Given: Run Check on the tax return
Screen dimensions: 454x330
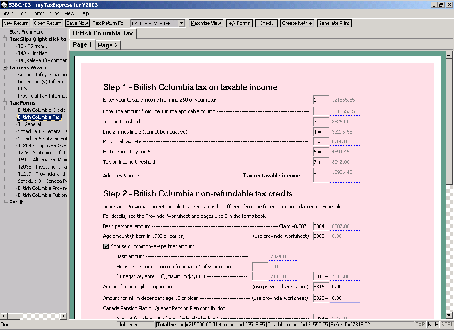Looking at the screenshot, I should pos(266,23).
